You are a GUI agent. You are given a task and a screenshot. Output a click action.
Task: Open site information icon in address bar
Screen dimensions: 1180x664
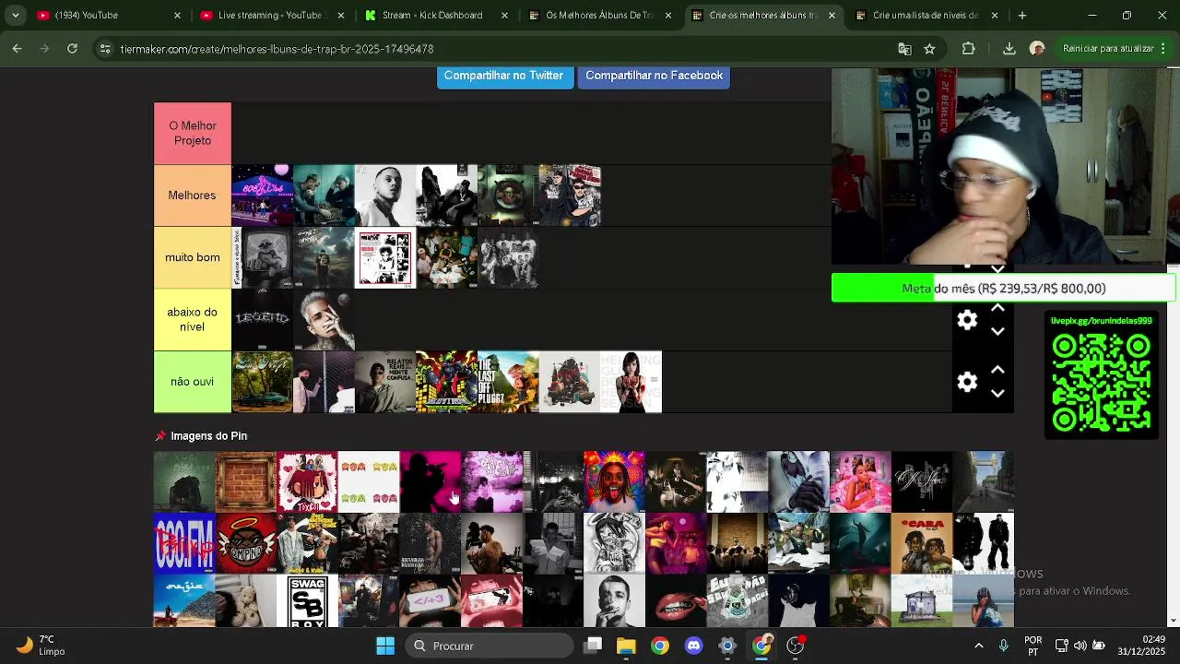click(x=105, y=49)
